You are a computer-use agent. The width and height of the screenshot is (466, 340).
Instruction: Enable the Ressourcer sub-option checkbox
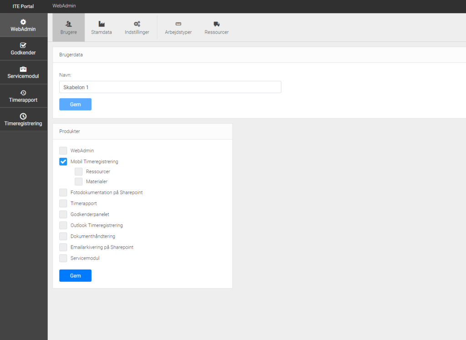78,171
